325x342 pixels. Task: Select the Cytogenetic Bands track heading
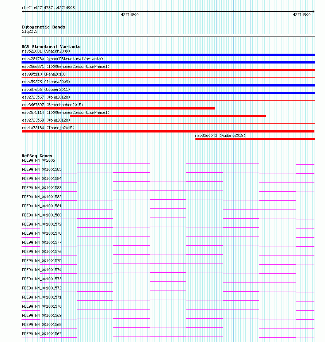point(43,27)
